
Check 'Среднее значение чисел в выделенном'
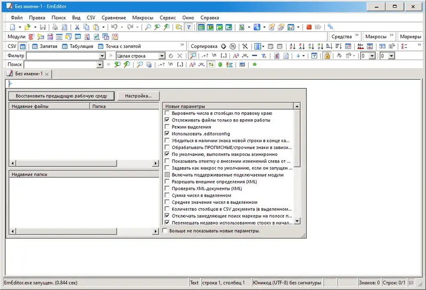pos(167,202)
